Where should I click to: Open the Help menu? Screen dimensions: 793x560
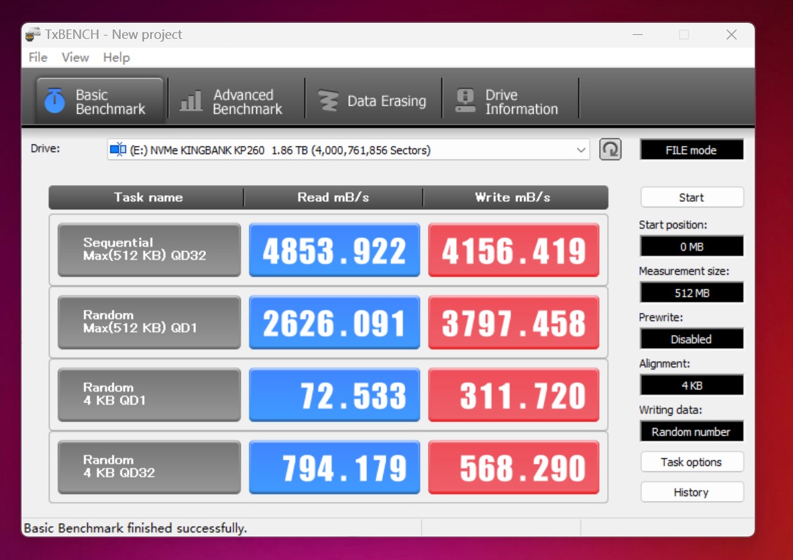click(x=117, y=58)
